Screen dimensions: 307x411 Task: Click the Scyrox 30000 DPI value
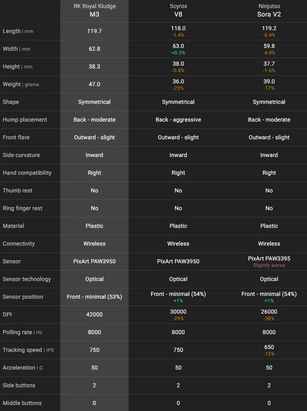pyautogui.click(x=178, y=312)
